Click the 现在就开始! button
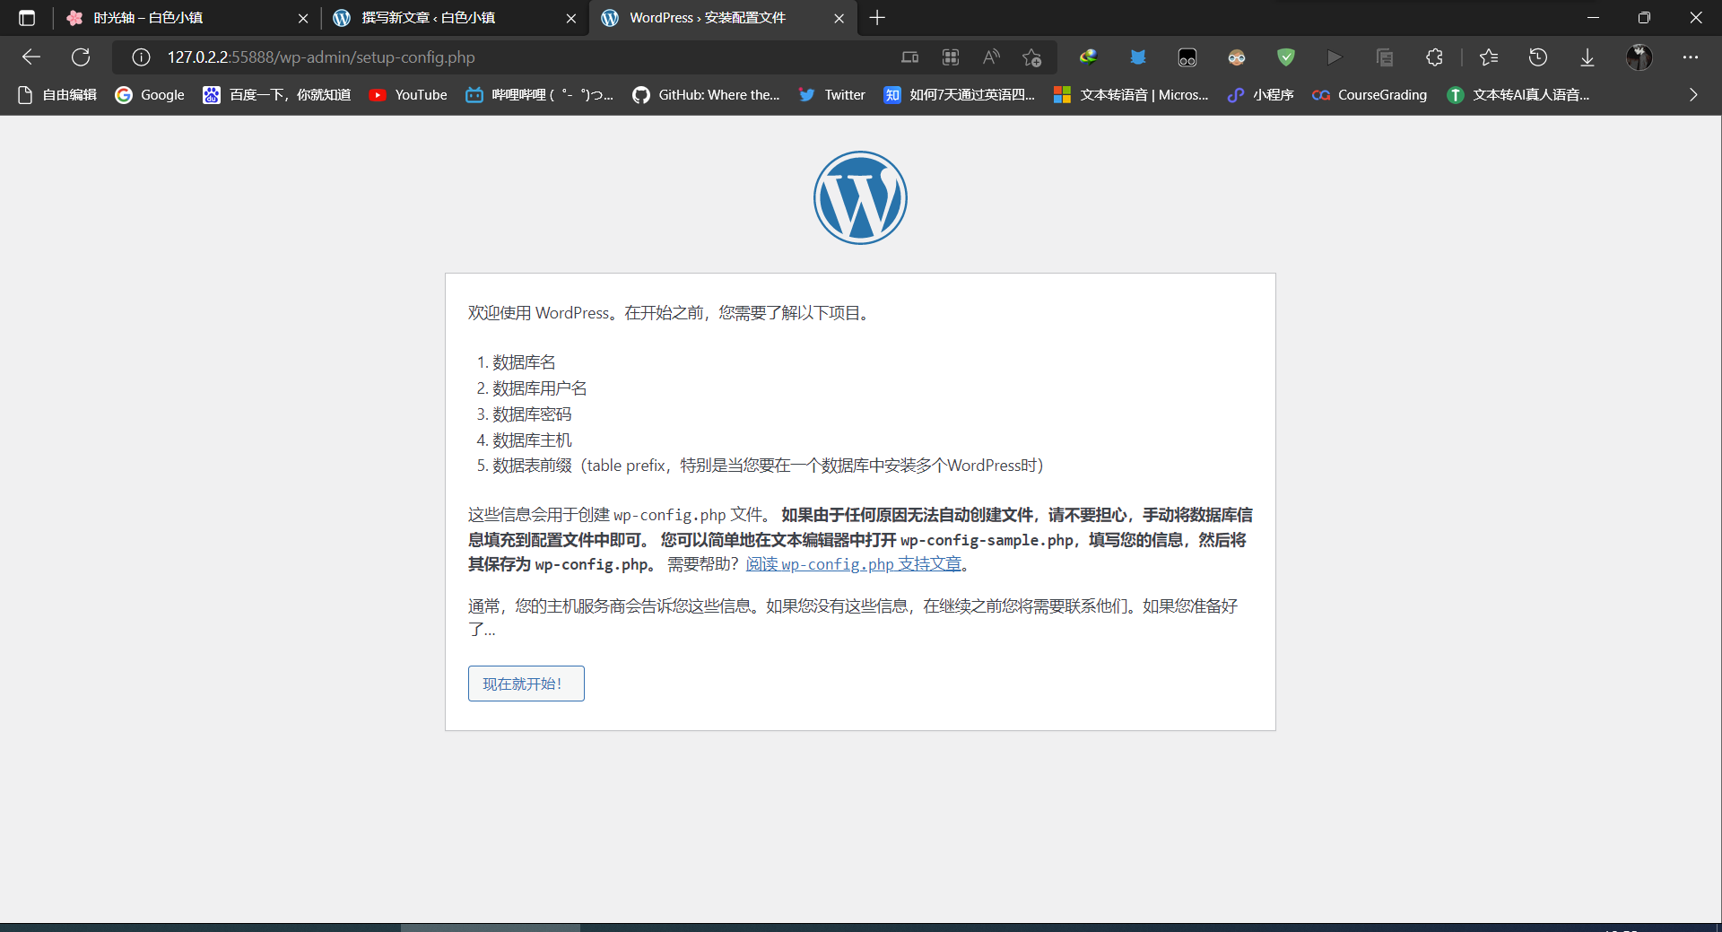This screenshot has height=932, width=1722. tap(526, 684)
